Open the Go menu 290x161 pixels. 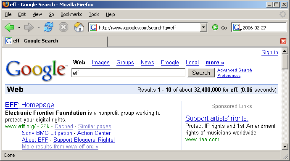(x=51, y=14)
